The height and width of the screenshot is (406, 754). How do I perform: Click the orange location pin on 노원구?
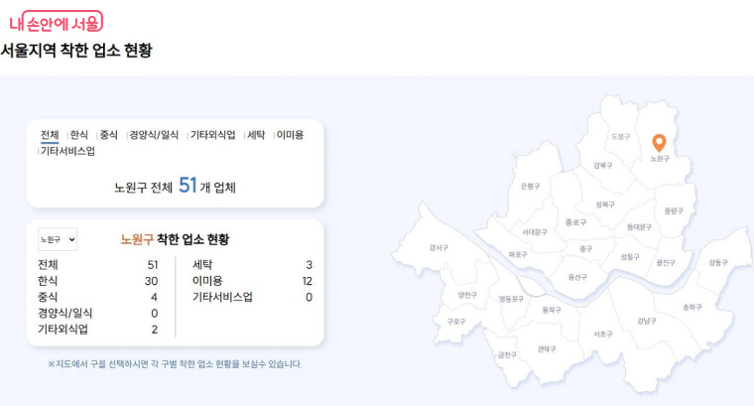(659, 143)
